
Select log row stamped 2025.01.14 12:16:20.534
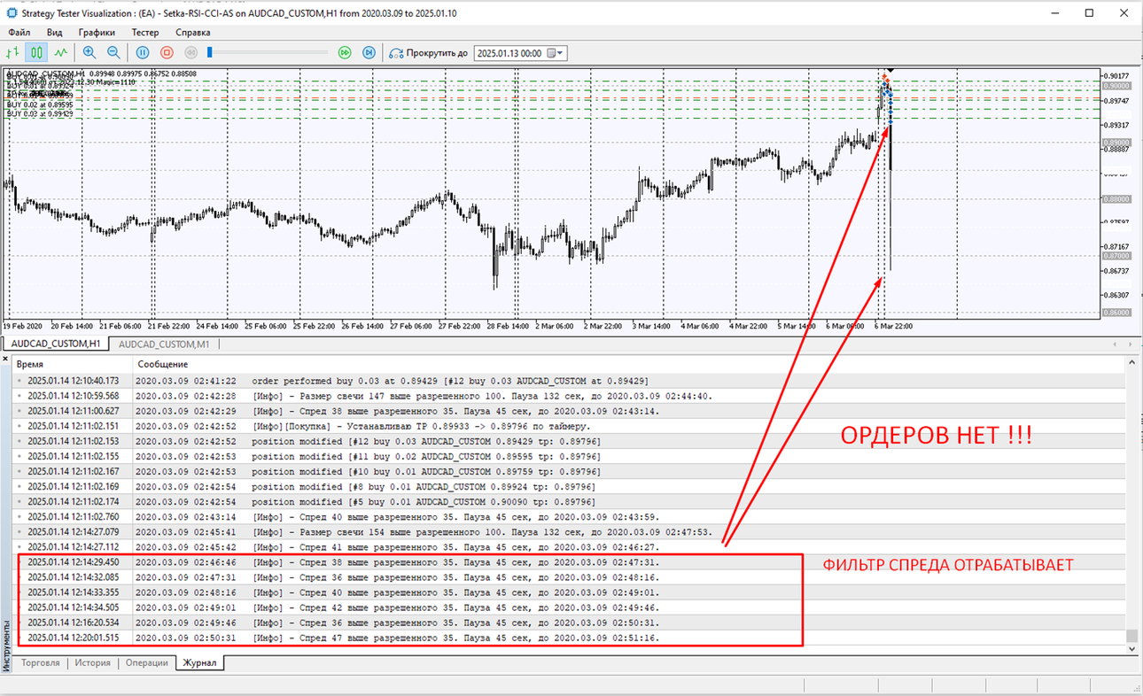(569, 623)
